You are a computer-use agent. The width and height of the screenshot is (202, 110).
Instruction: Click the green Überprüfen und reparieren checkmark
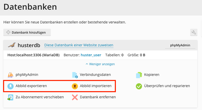pos(139,86)
